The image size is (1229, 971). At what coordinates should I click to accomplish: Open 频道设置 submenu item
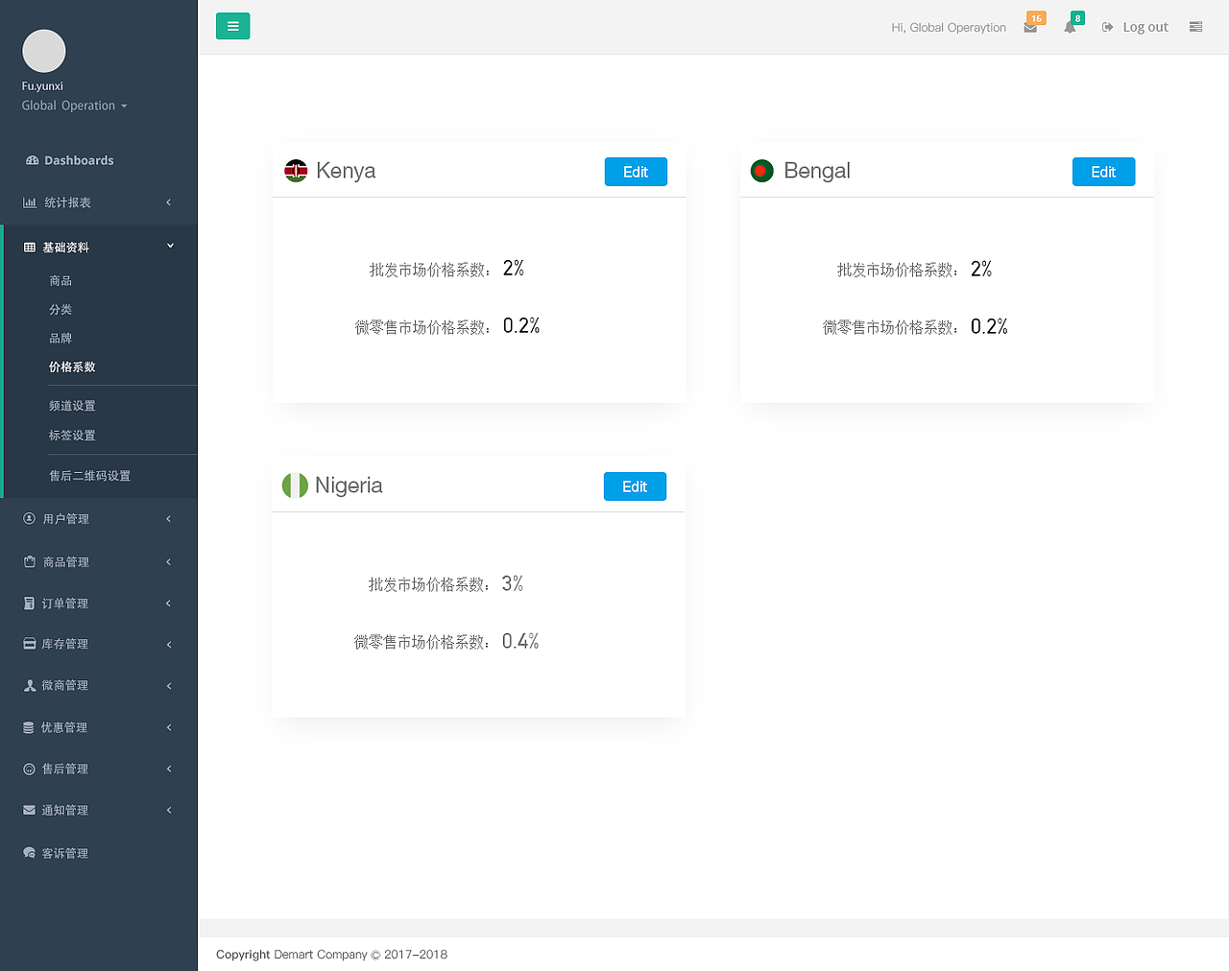tap(72, 407)
